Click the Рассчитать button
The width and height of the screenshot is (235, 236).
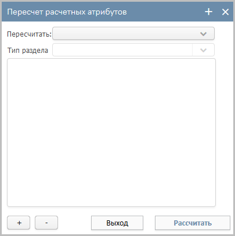pyautogui.click(x=193, y=223)
